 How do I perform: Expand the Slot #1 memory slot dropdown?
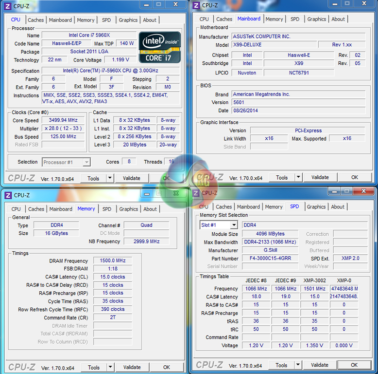pyautogui.click(x=234, y=225)
